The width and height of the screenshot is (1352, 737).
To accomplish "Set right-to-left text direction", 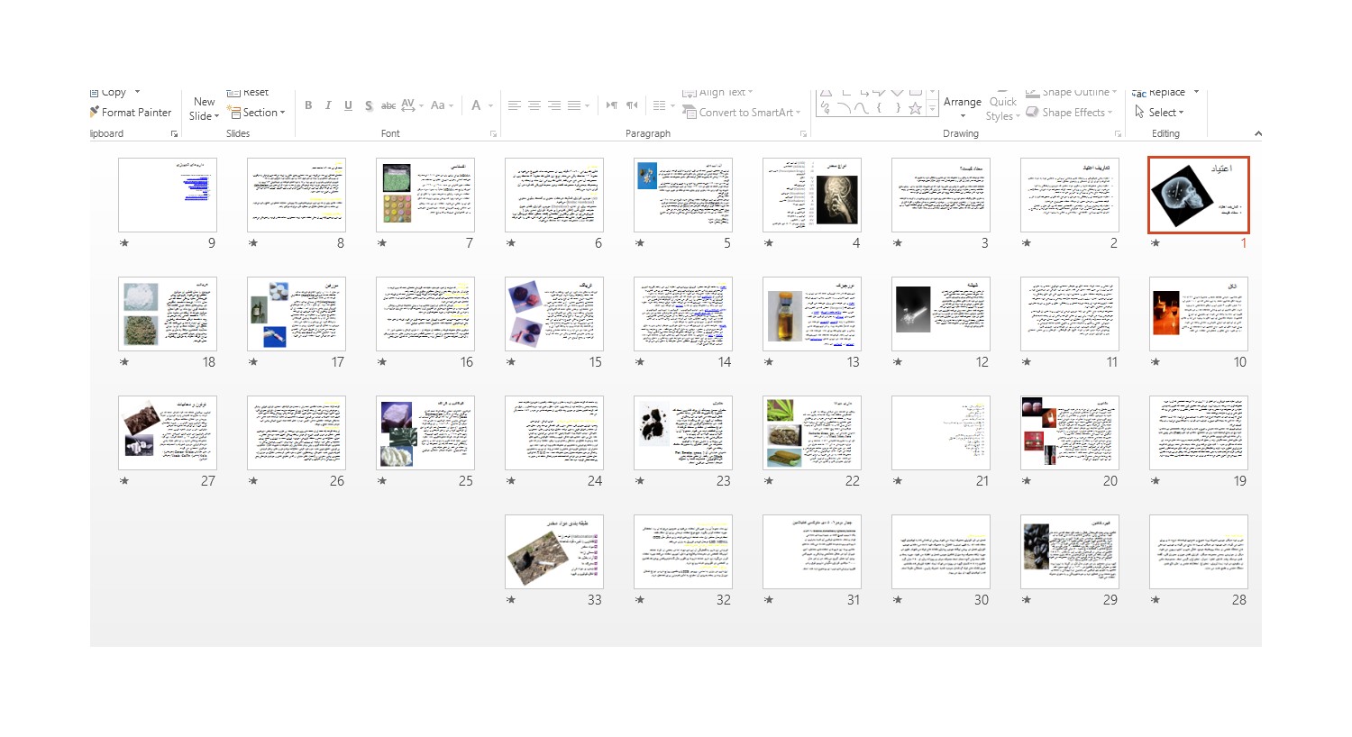I will [632, 105].
